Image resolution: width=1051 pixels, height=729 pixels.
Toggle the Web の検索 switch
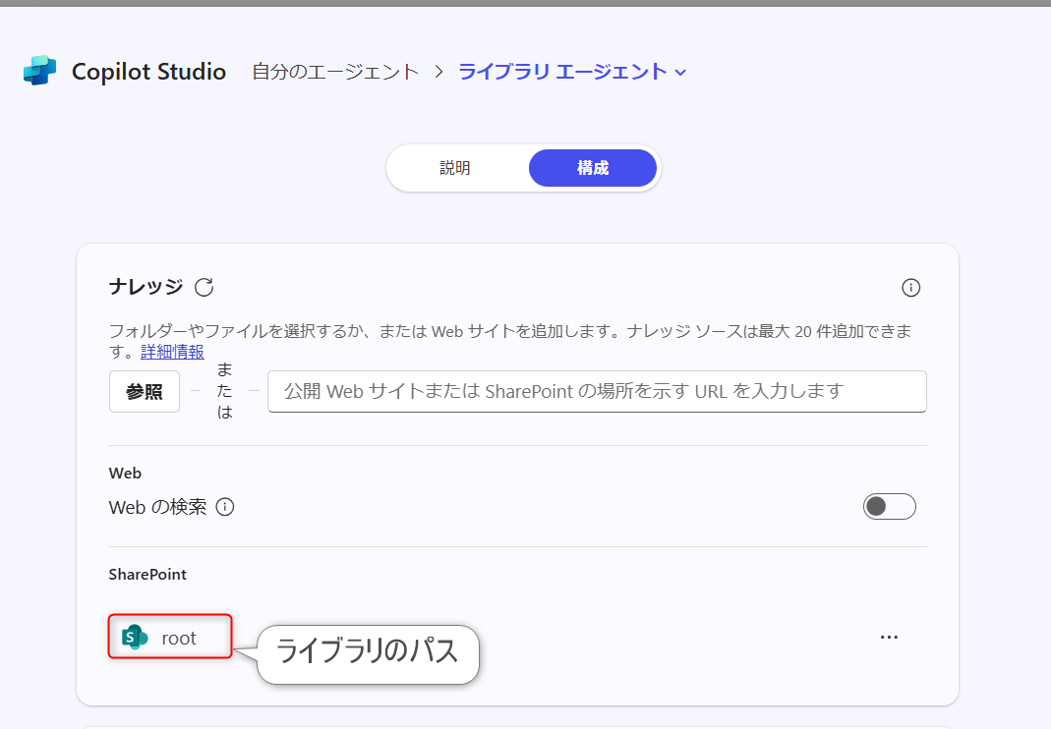889,507
